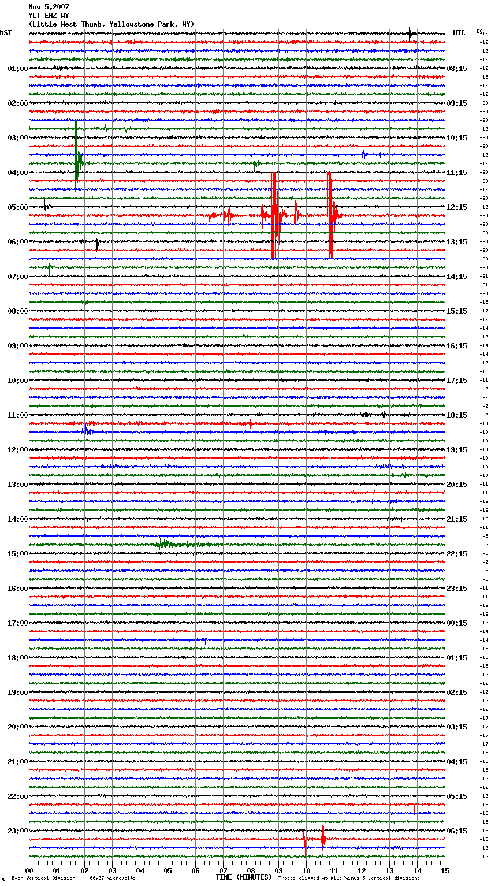Click the "TIME (MINUTES)" axis title

point(244,877)
